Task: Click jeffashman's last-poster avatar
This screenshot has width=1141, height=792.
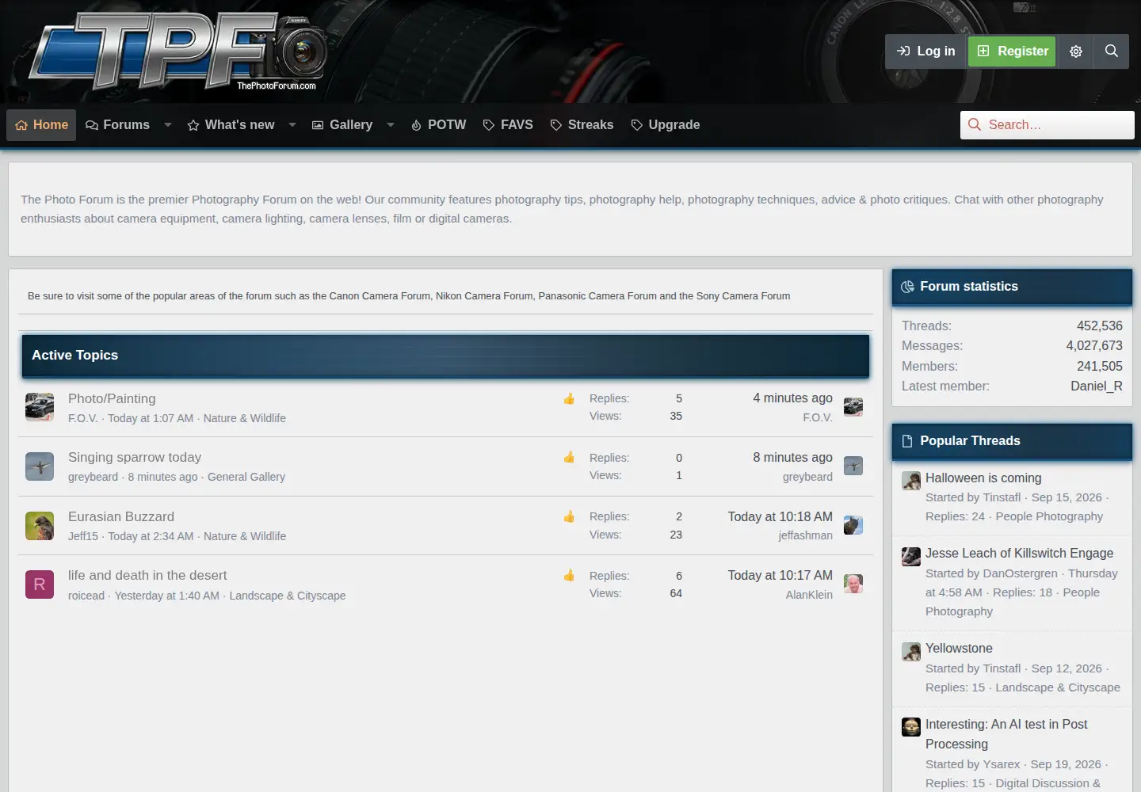Action: pyautogui.click(x=853, y=525)
